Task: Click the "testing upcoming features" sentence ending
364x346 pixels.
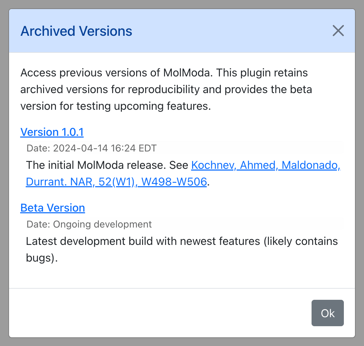Action: tap(144, 106)
